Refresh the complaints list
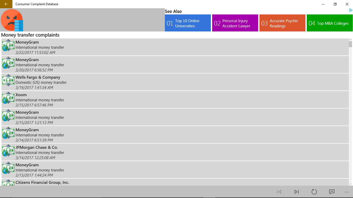Image resolution: width=353 pixels, height=198 pixels. [x=314, y=192]
